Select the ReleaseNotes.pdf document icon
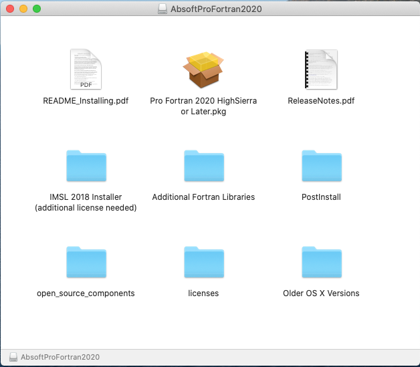Image resolution: width=420 pixels, height=367 pixels. pos(321,70)
